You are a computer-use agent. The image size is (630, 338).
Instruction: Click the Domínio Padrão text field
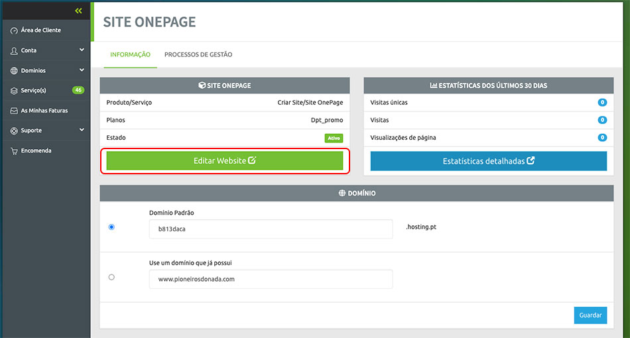[x=271, y=229]
